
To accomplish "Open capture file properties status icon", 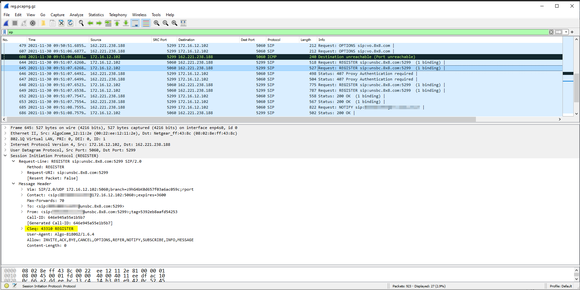I will click(15, 286).
